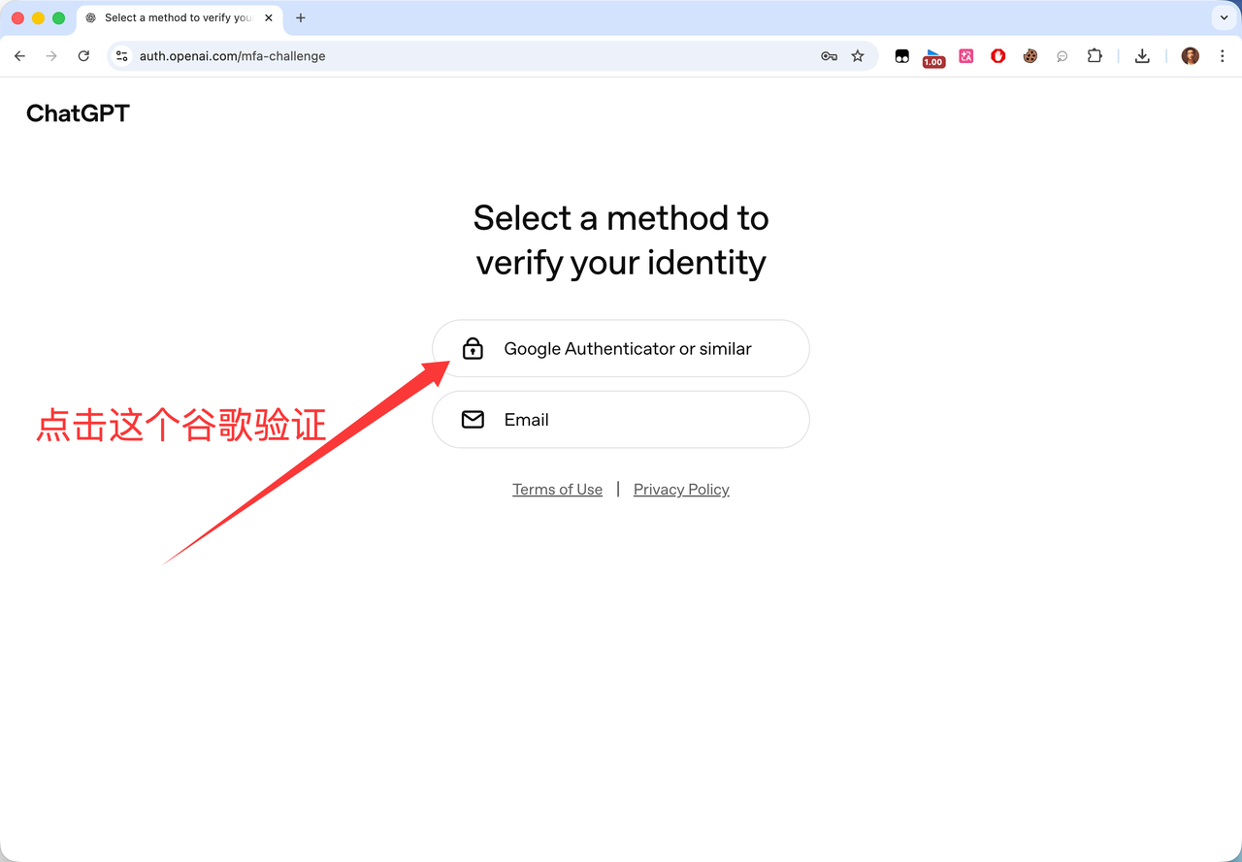Close the "Select a method to verify" tab
This screenshot has width=1242, height=862.
[269, 17]
